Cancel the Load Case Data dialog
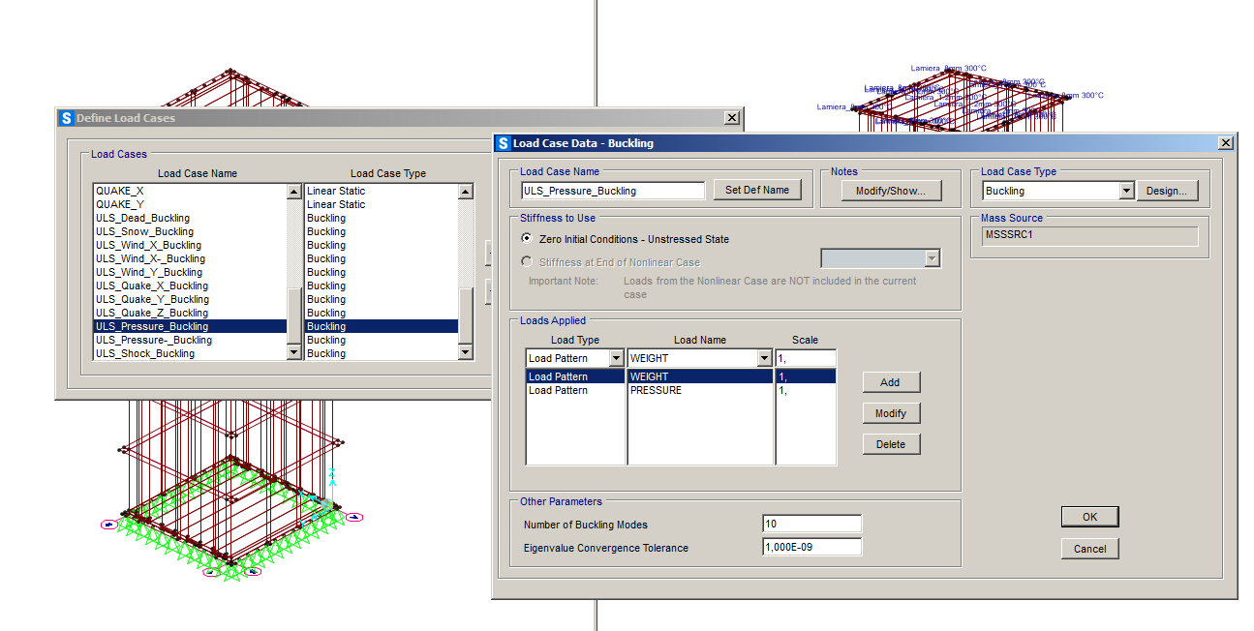Screen dimensions: 1254x631 (x=1089, y=549)
